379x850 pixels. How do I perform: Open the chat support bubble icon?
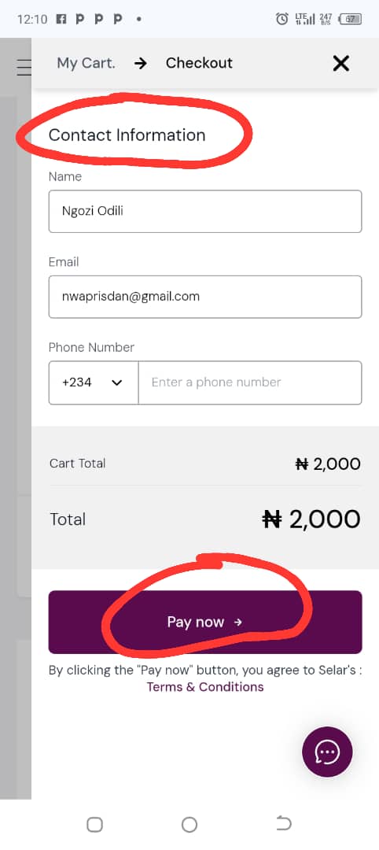pyautogui.click(x=327, y=752)
